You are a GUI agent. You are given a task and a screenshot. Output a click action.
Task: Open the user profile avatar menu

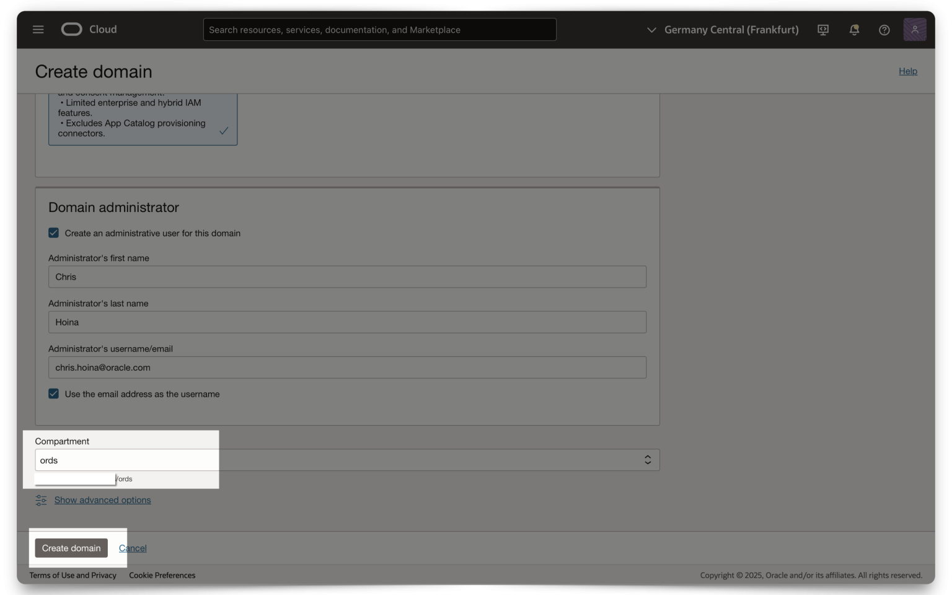914,29
